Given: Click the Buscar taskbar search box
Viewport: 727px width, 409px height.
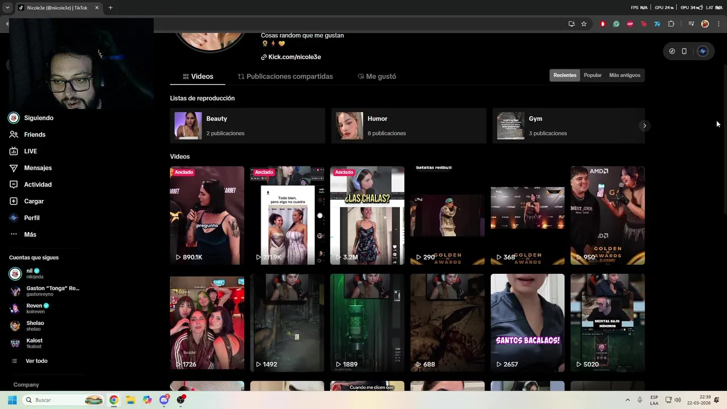Looking at the screenshot, I should point(64,400).
